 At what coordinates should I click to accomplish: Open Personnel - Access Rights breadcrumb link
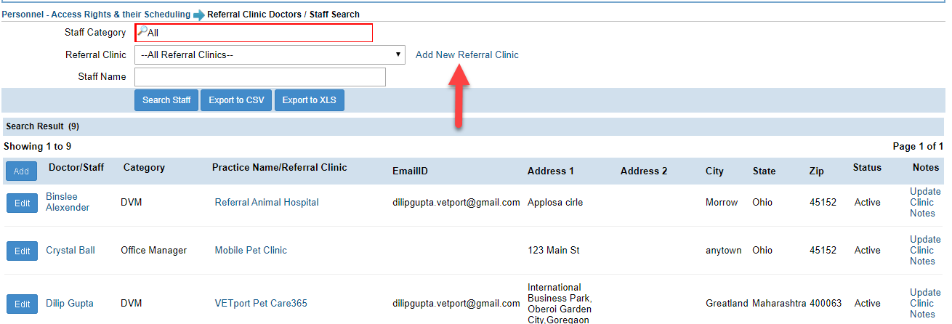(x=96, y=14)
